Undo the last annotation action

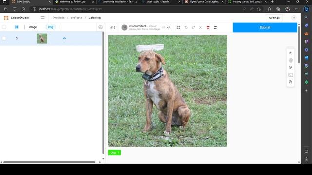186,27
